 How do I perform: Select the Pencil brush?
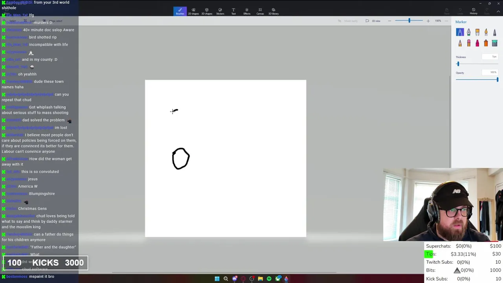point(460,43)
